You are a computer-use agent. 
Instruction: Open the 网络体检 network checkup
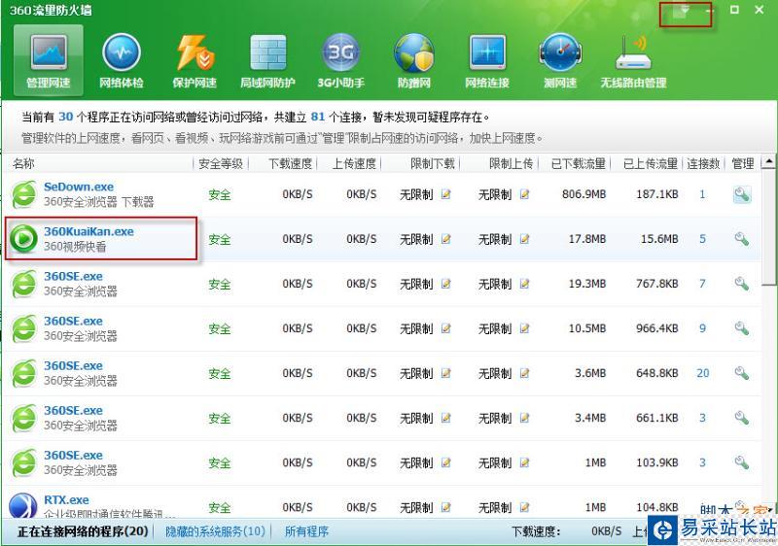tap(121, 60)
